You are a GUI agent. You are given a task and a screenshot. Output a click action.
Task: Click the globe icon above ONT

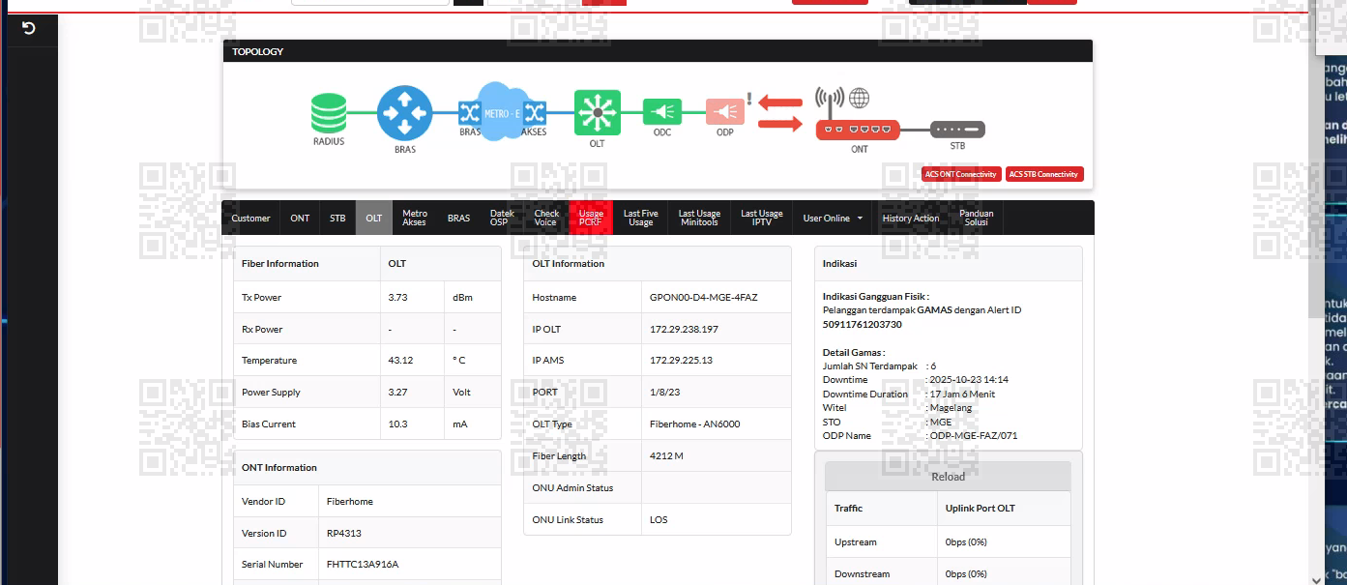(859, 98)
